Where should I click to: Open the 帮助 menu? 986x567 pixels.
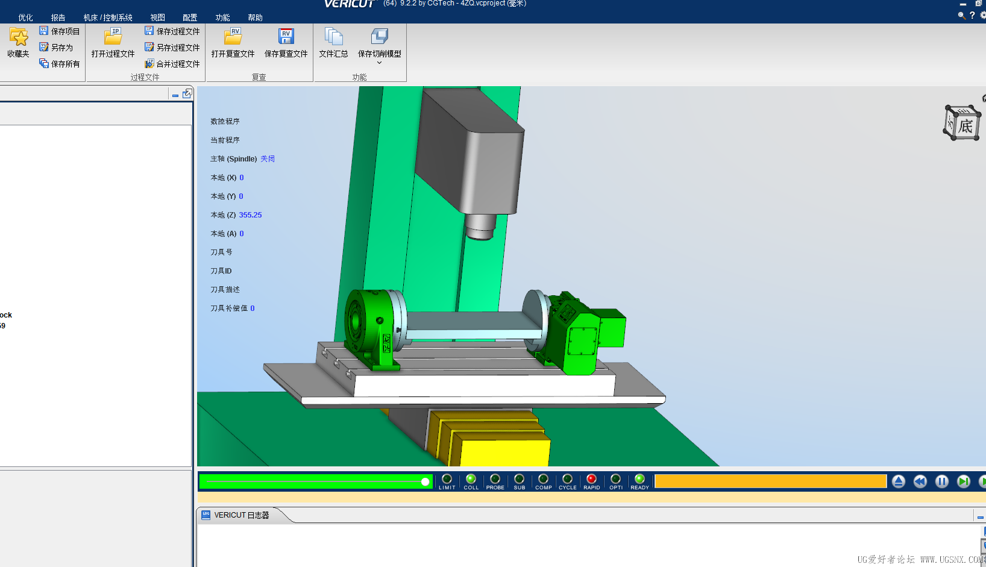point(256,18)
